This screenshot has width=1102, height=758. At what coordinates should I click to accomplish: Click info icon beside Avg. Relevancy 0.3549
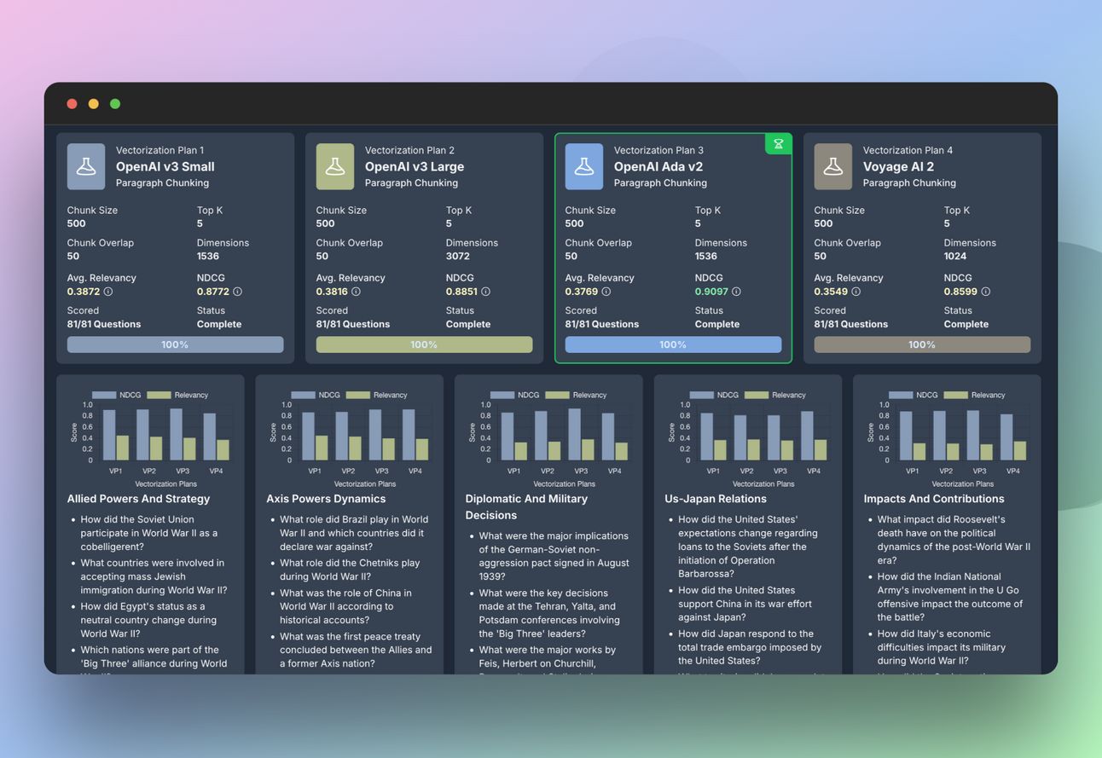855,292
